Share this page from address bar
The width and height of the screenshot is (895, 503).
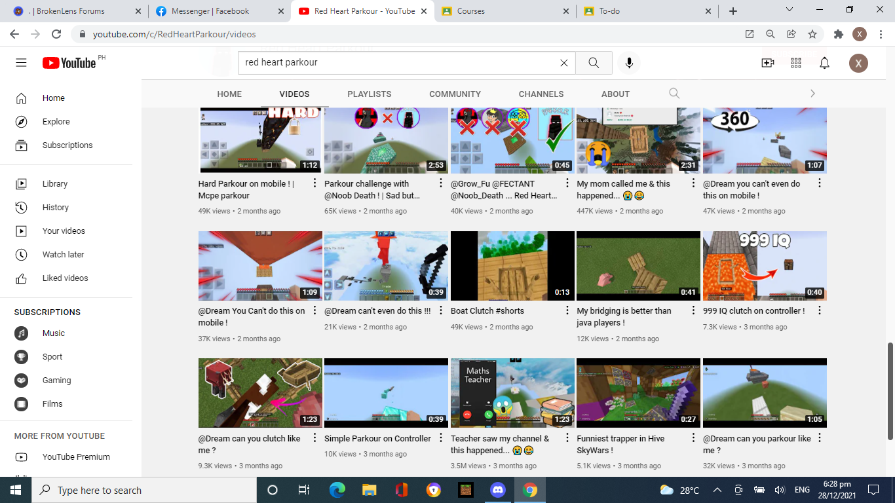pyautogui.click(x=791, y=34)
